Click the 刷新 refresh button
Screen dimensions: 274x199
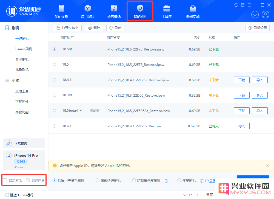pos(115,28)
